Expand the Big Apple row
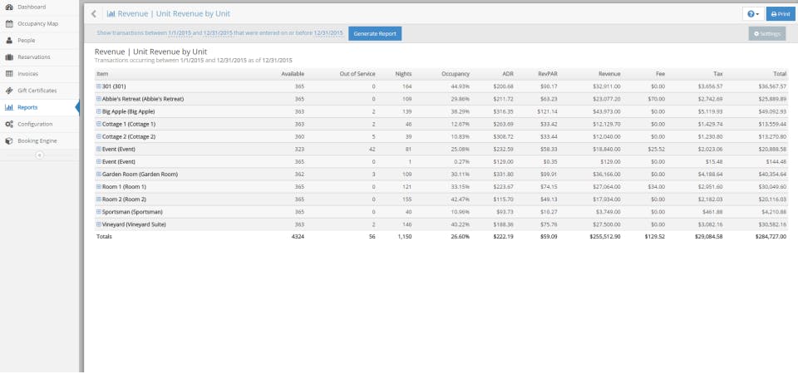This screenshot has width=798, height=374. coord(99,111)
